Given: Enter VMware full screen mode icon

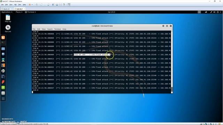Looking at the screenshot, I should (x=61, y=5).
